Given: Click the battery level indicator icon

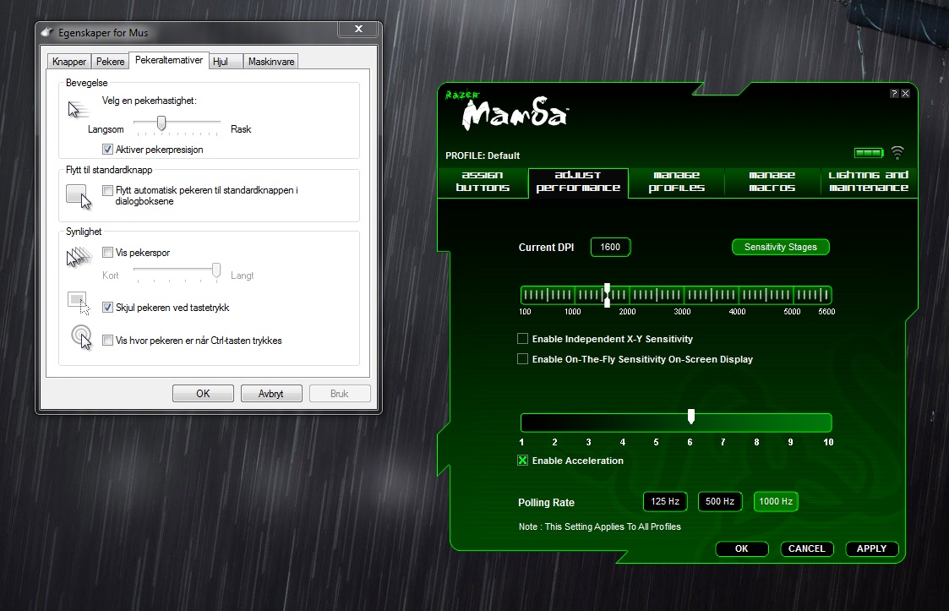Looking at the screenshot, I should (869, 153).
